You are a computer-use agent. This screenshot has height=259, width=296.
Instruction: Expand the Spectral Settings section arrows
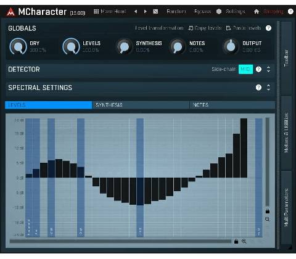pyautogui.click(x=268, y=88)
